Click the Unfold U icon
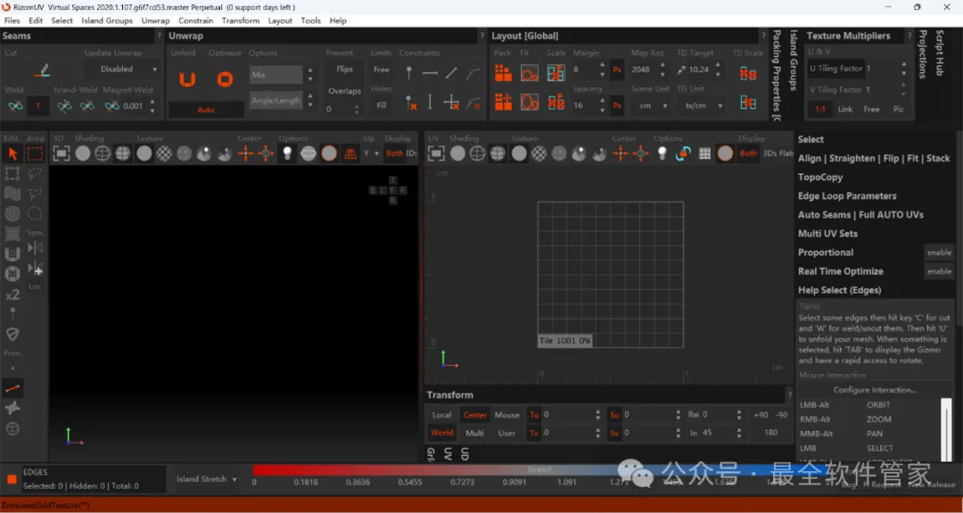 [x=187, y=79]
